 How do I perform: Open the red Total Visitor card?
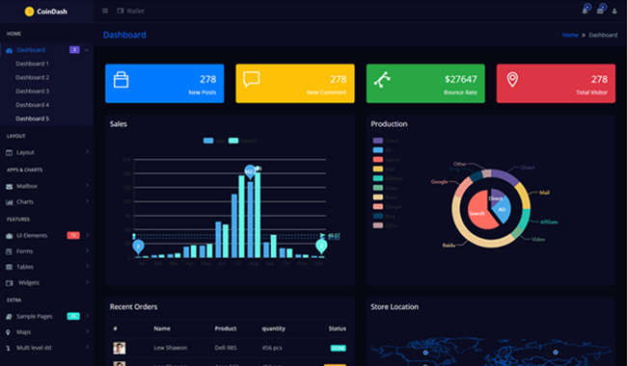coord(556,84)
